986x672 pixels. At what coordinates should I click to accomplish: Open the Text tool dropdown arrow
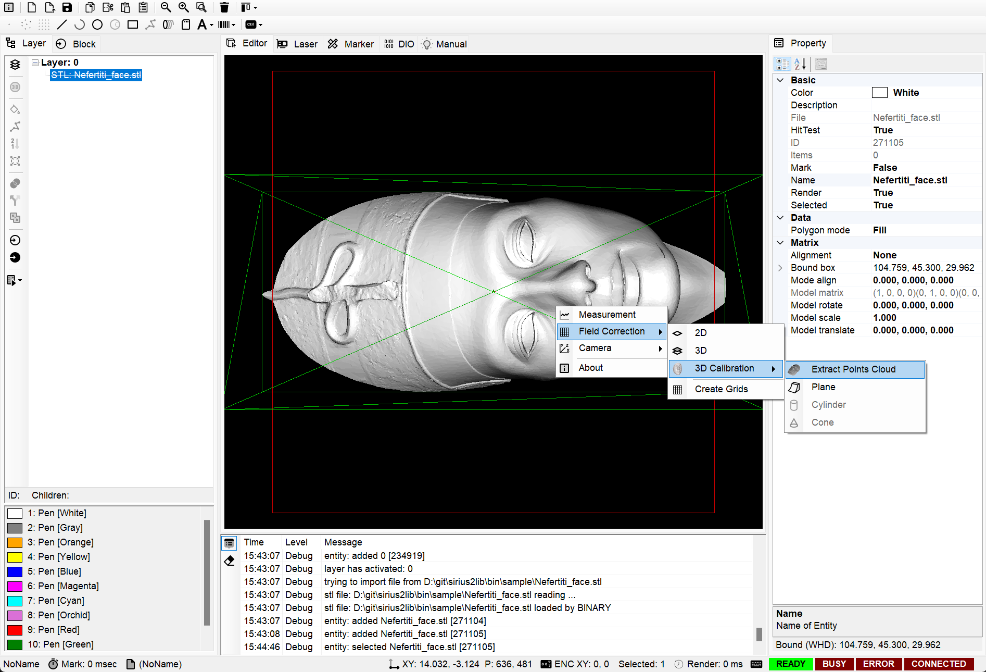pyautogui.click(x=212, y=25)
